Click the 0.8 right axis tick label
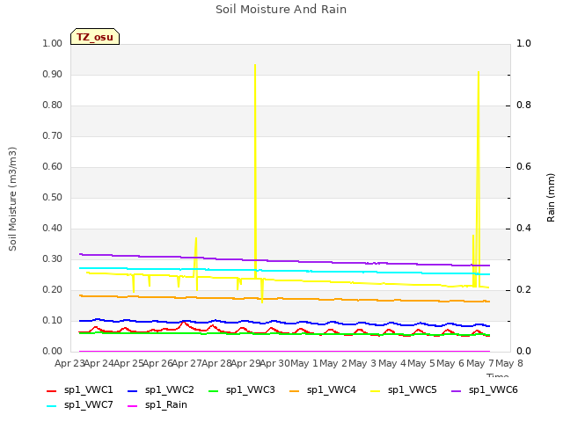This screenshot has width=563, height=422. [523, 105]
